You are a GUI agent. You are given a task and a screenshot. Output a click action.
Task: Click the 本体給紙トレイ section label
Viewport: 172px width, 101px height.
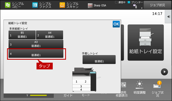coord(18,29)
